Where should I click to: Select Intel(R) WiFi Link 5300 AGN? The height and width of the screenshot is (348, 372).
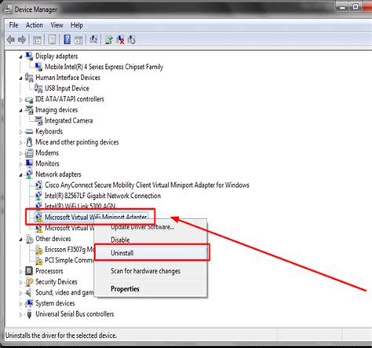80,206
